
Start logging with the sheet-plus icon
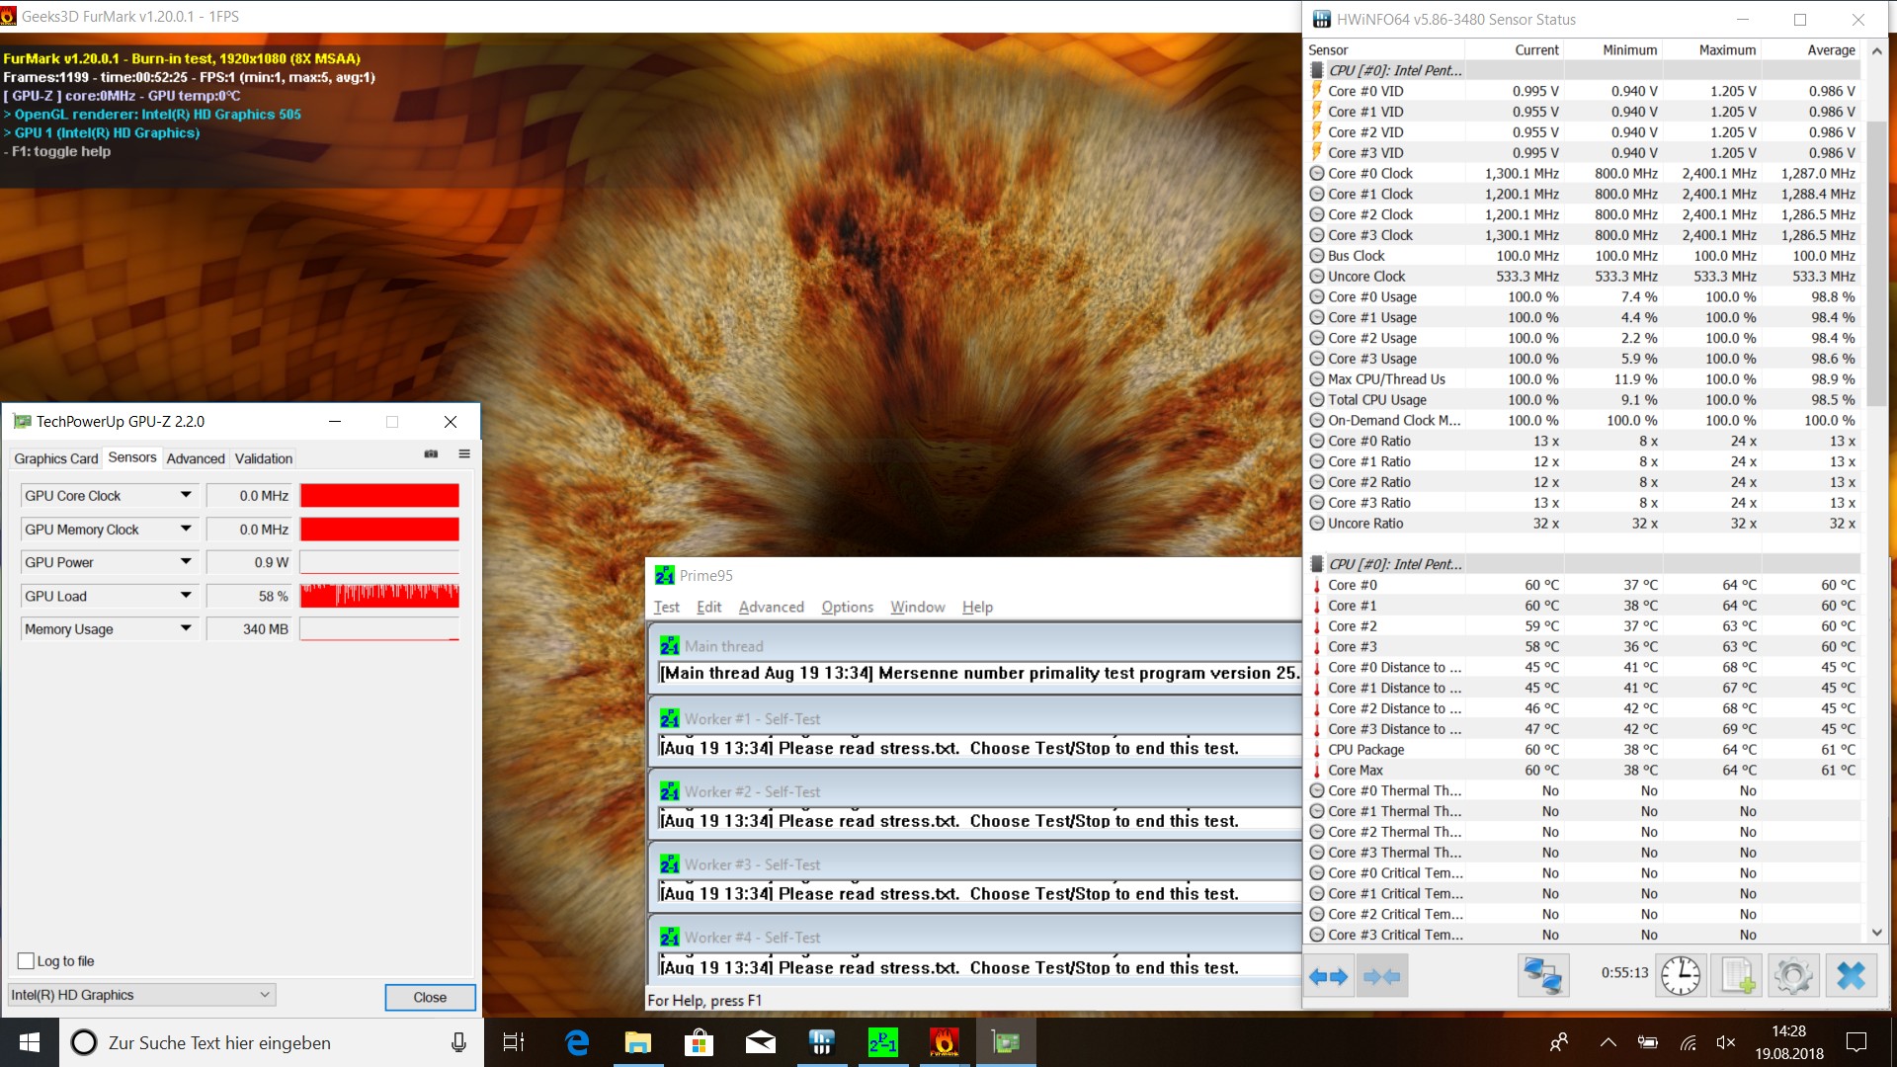tap(1737, 976)
